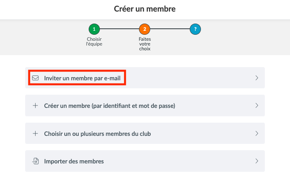Choose Importer des membres option
Image resolution: width=290 pixels, height=181 pixels.
tap(145, 161)
